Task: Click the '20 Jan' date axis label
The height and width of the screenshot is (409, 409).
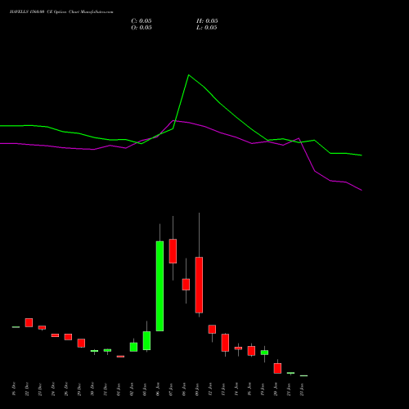Action: [276, 389]
